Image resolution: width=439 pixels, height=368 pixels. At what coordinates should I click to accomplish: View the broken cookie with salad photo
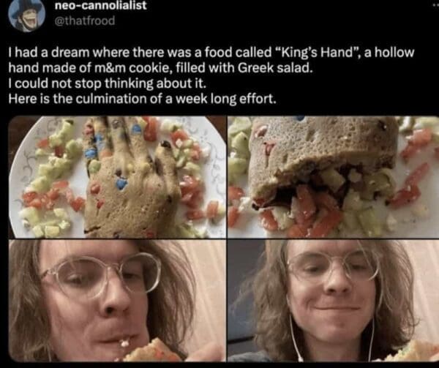coord(333,177)
